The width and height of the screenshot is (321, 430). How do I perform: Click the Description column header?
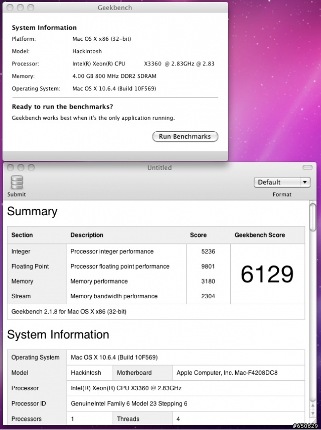[x=87, y=235]
